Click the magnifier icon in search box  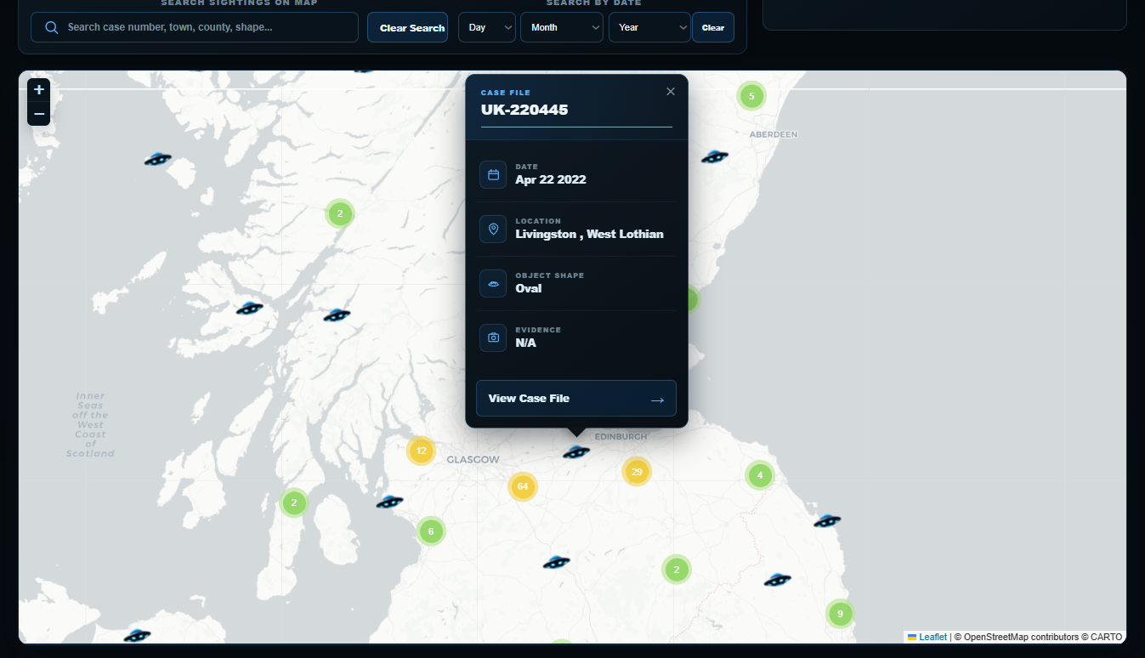click(x=51, y=27)
